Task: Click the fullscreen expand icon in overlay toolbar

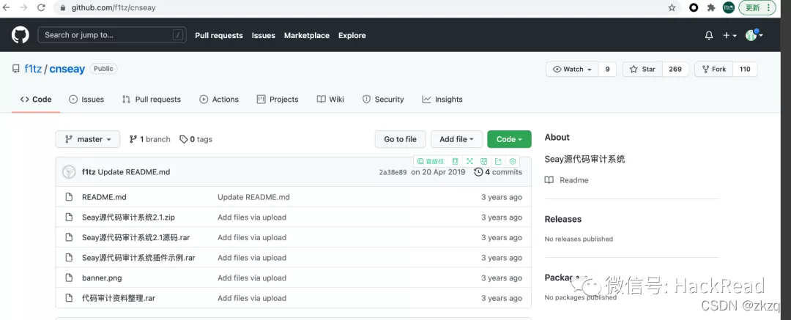Action: pyautogui.click(x=469, y=162)
